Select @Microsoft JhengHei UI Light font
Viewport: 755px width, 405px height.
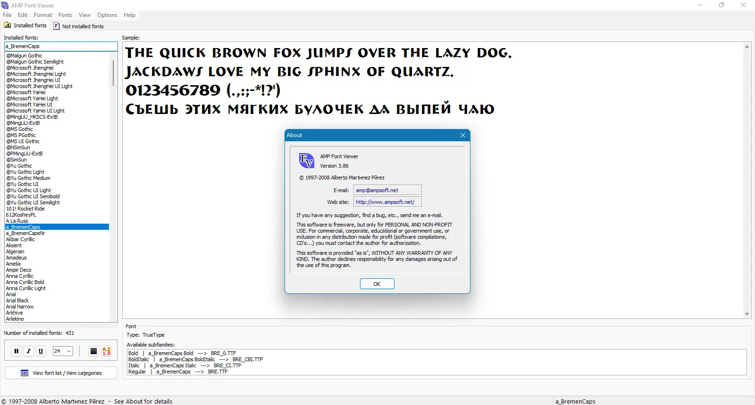click(x=57, y=86)
